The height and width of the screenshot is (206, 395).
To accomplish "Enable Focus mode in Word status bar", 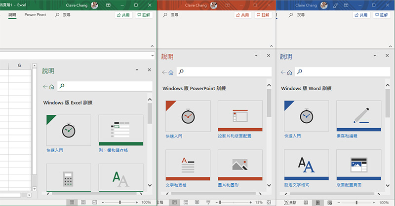I will [x=290, y=203].
